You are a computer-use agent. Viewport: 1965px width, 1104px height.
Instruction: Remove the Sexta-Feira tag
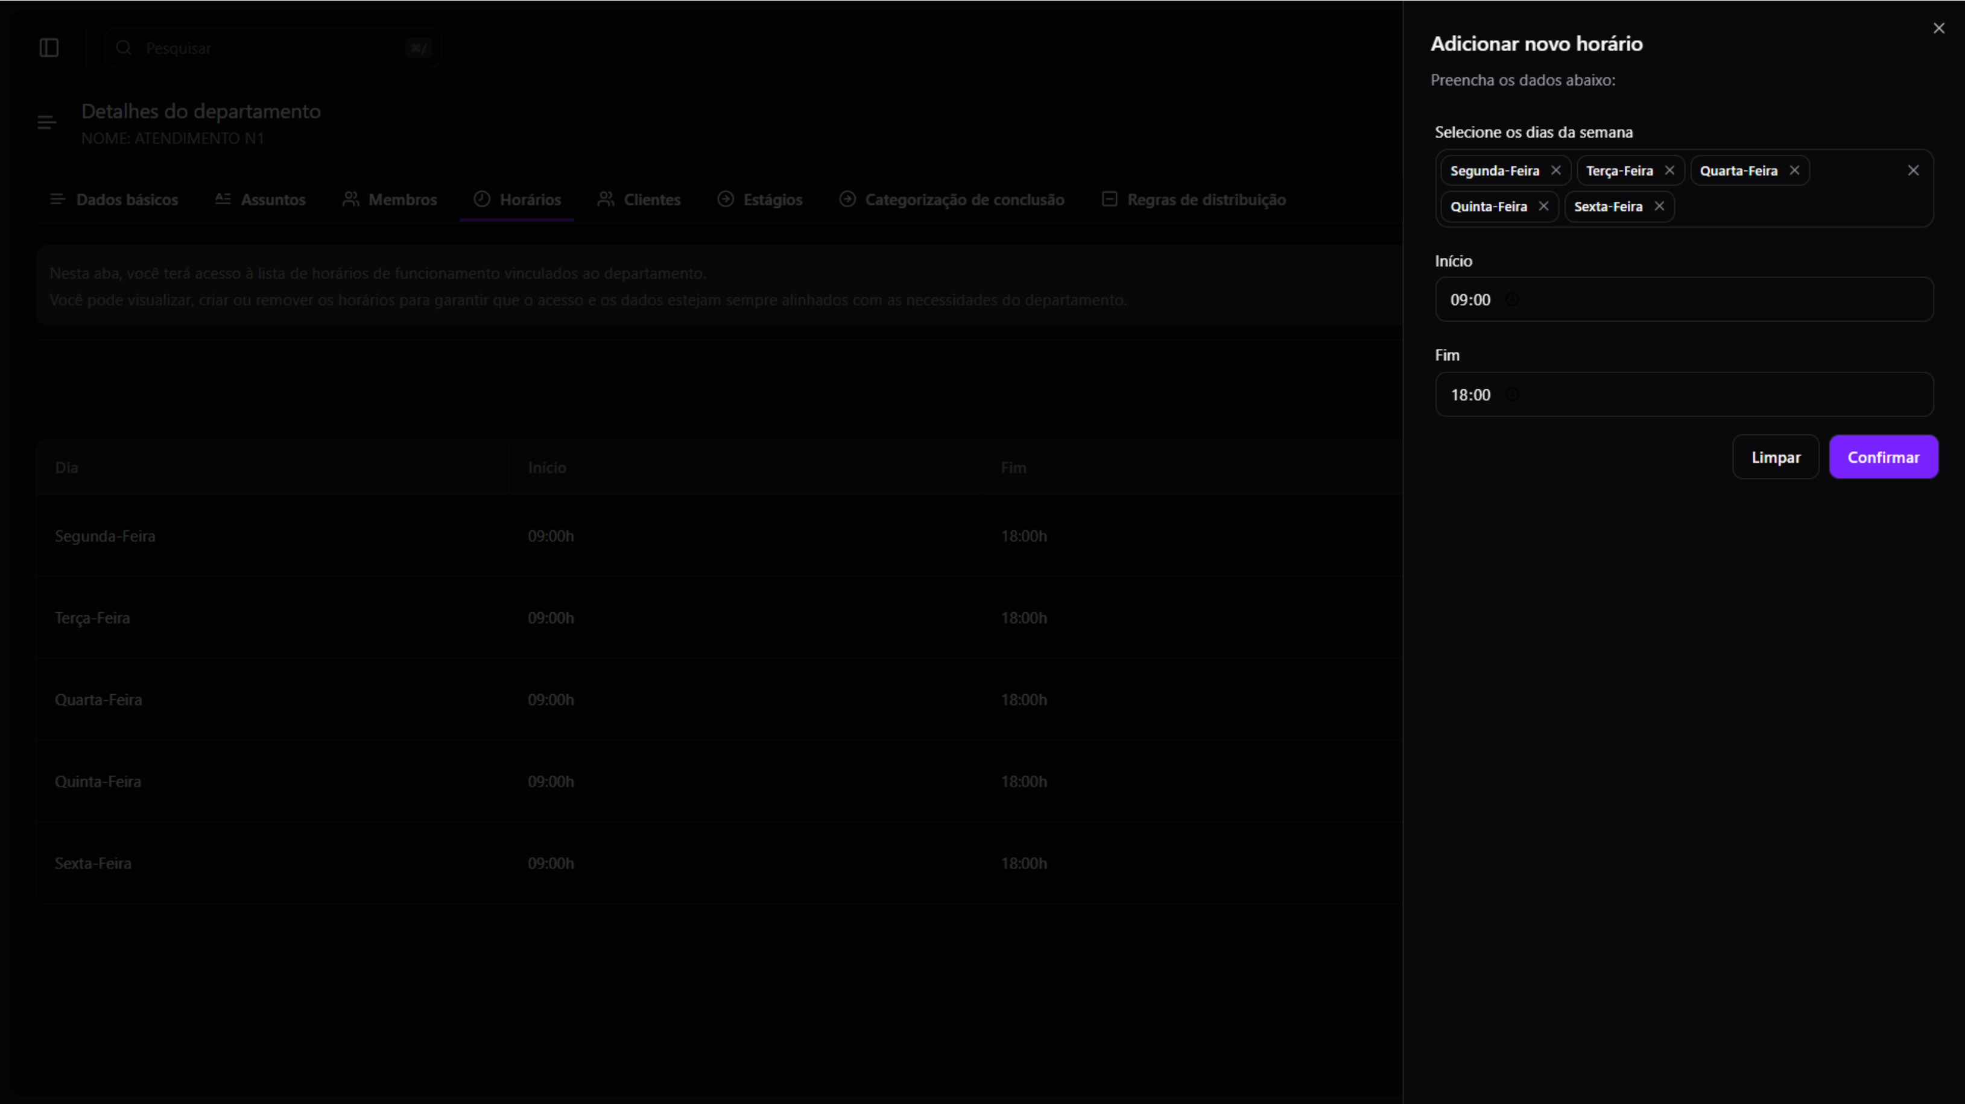(x=1659, y=207)
